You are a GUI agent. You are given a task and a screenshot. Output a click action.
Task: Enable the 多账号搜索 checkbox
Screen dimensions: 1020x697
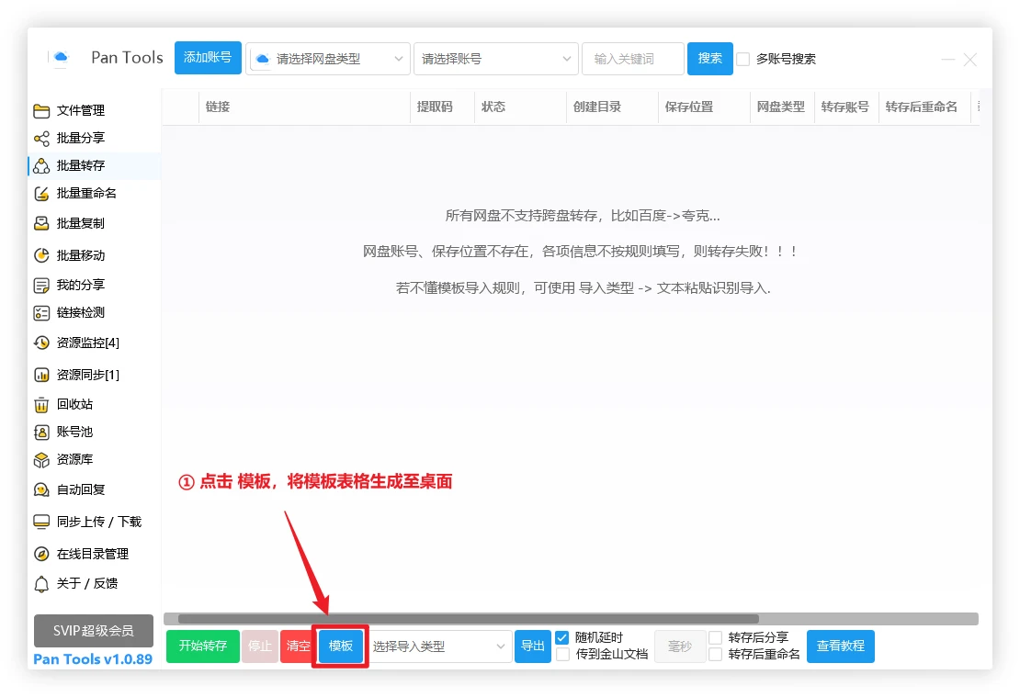[743, 59]
